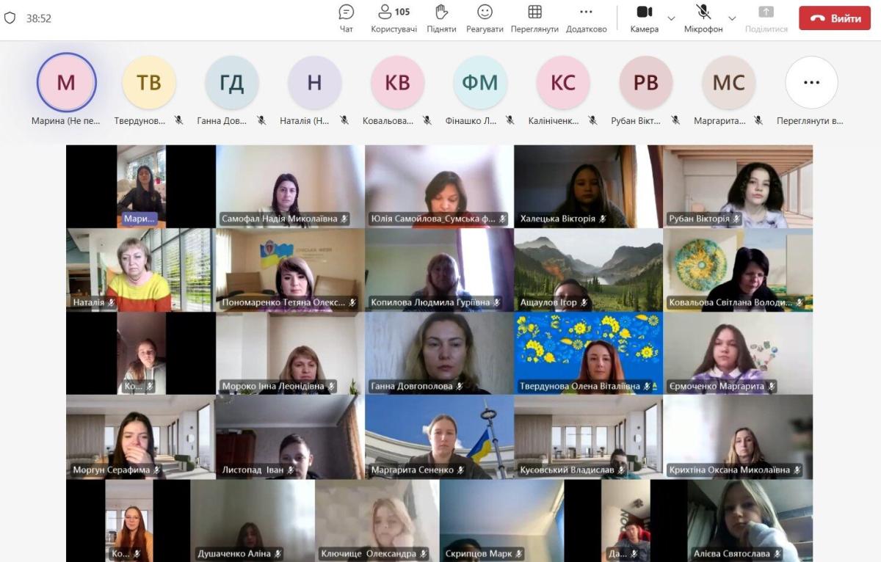Open the Chat panel
The image size is (881, 562).
pyautogui.click(x=346, y=18)
